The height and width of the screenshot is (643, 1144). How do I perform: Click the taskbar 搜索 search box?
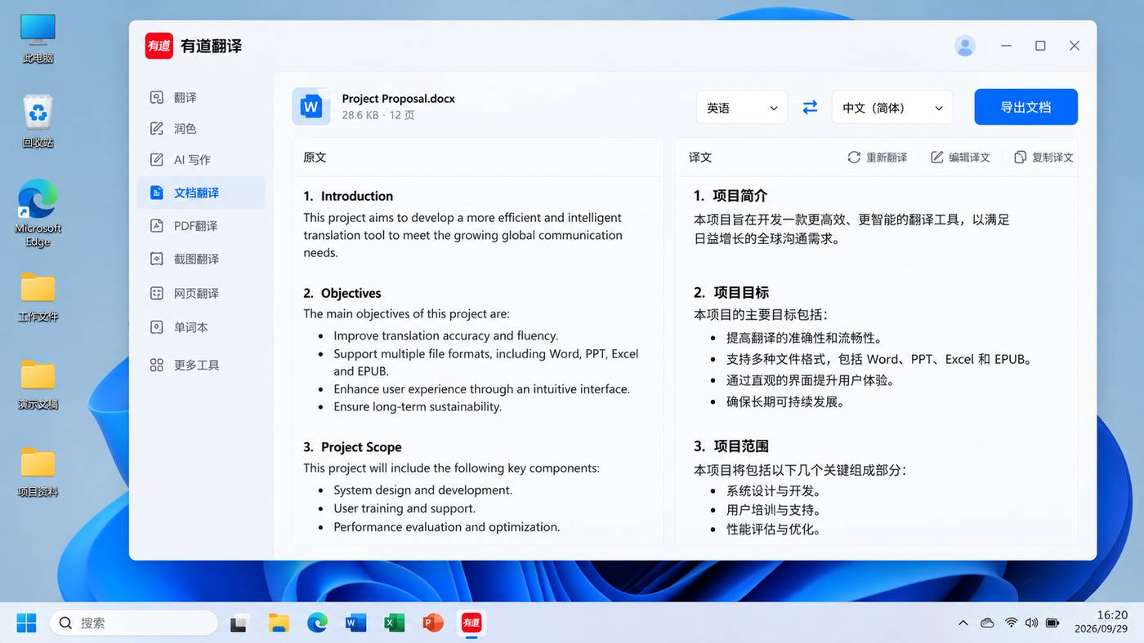[x=134, y=623]
